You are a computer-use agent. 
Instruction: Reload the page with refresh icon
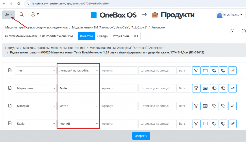click(x=19, y=4)
